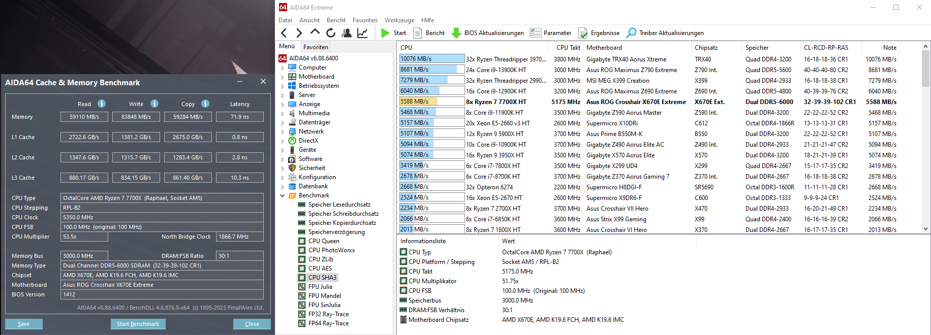Select the 8681 MB/s Core i9-13900K bar
The height and width of the screenshot is (335, 931).
(432, 70)
